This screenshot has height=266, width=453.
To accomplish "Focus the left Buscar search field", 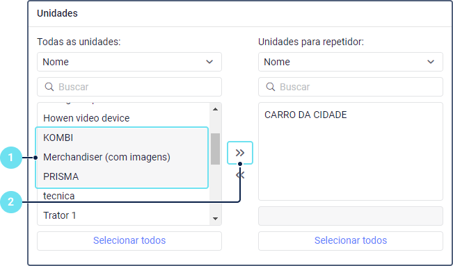I will pyautogui.click(x=129, y=87).
